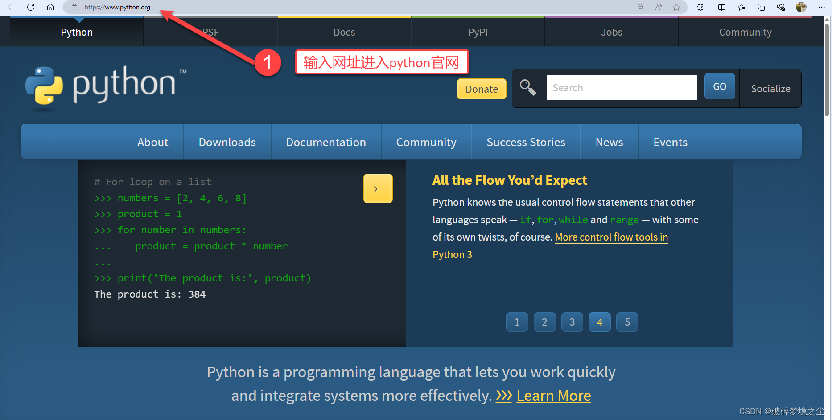This screenshot has height=420, width=832.
Task: Open the user profile avatar
Action: (801, 7)
